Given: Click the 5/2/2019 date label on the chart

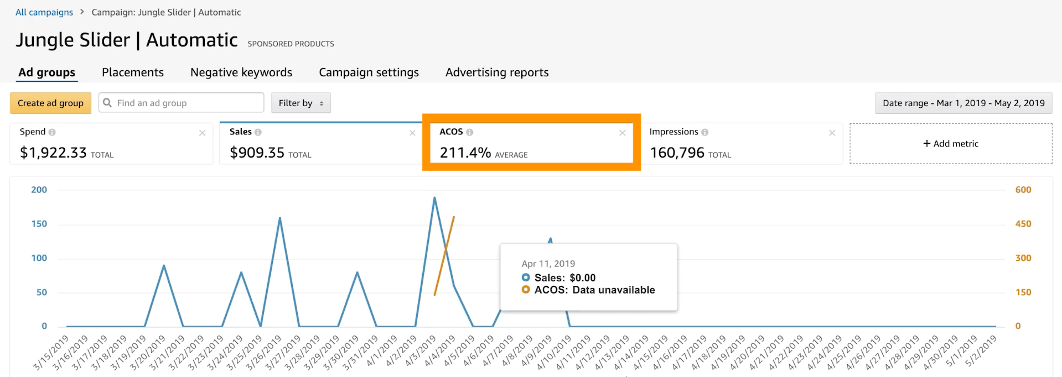Looking at the screenshot, I should click(980, 351).
